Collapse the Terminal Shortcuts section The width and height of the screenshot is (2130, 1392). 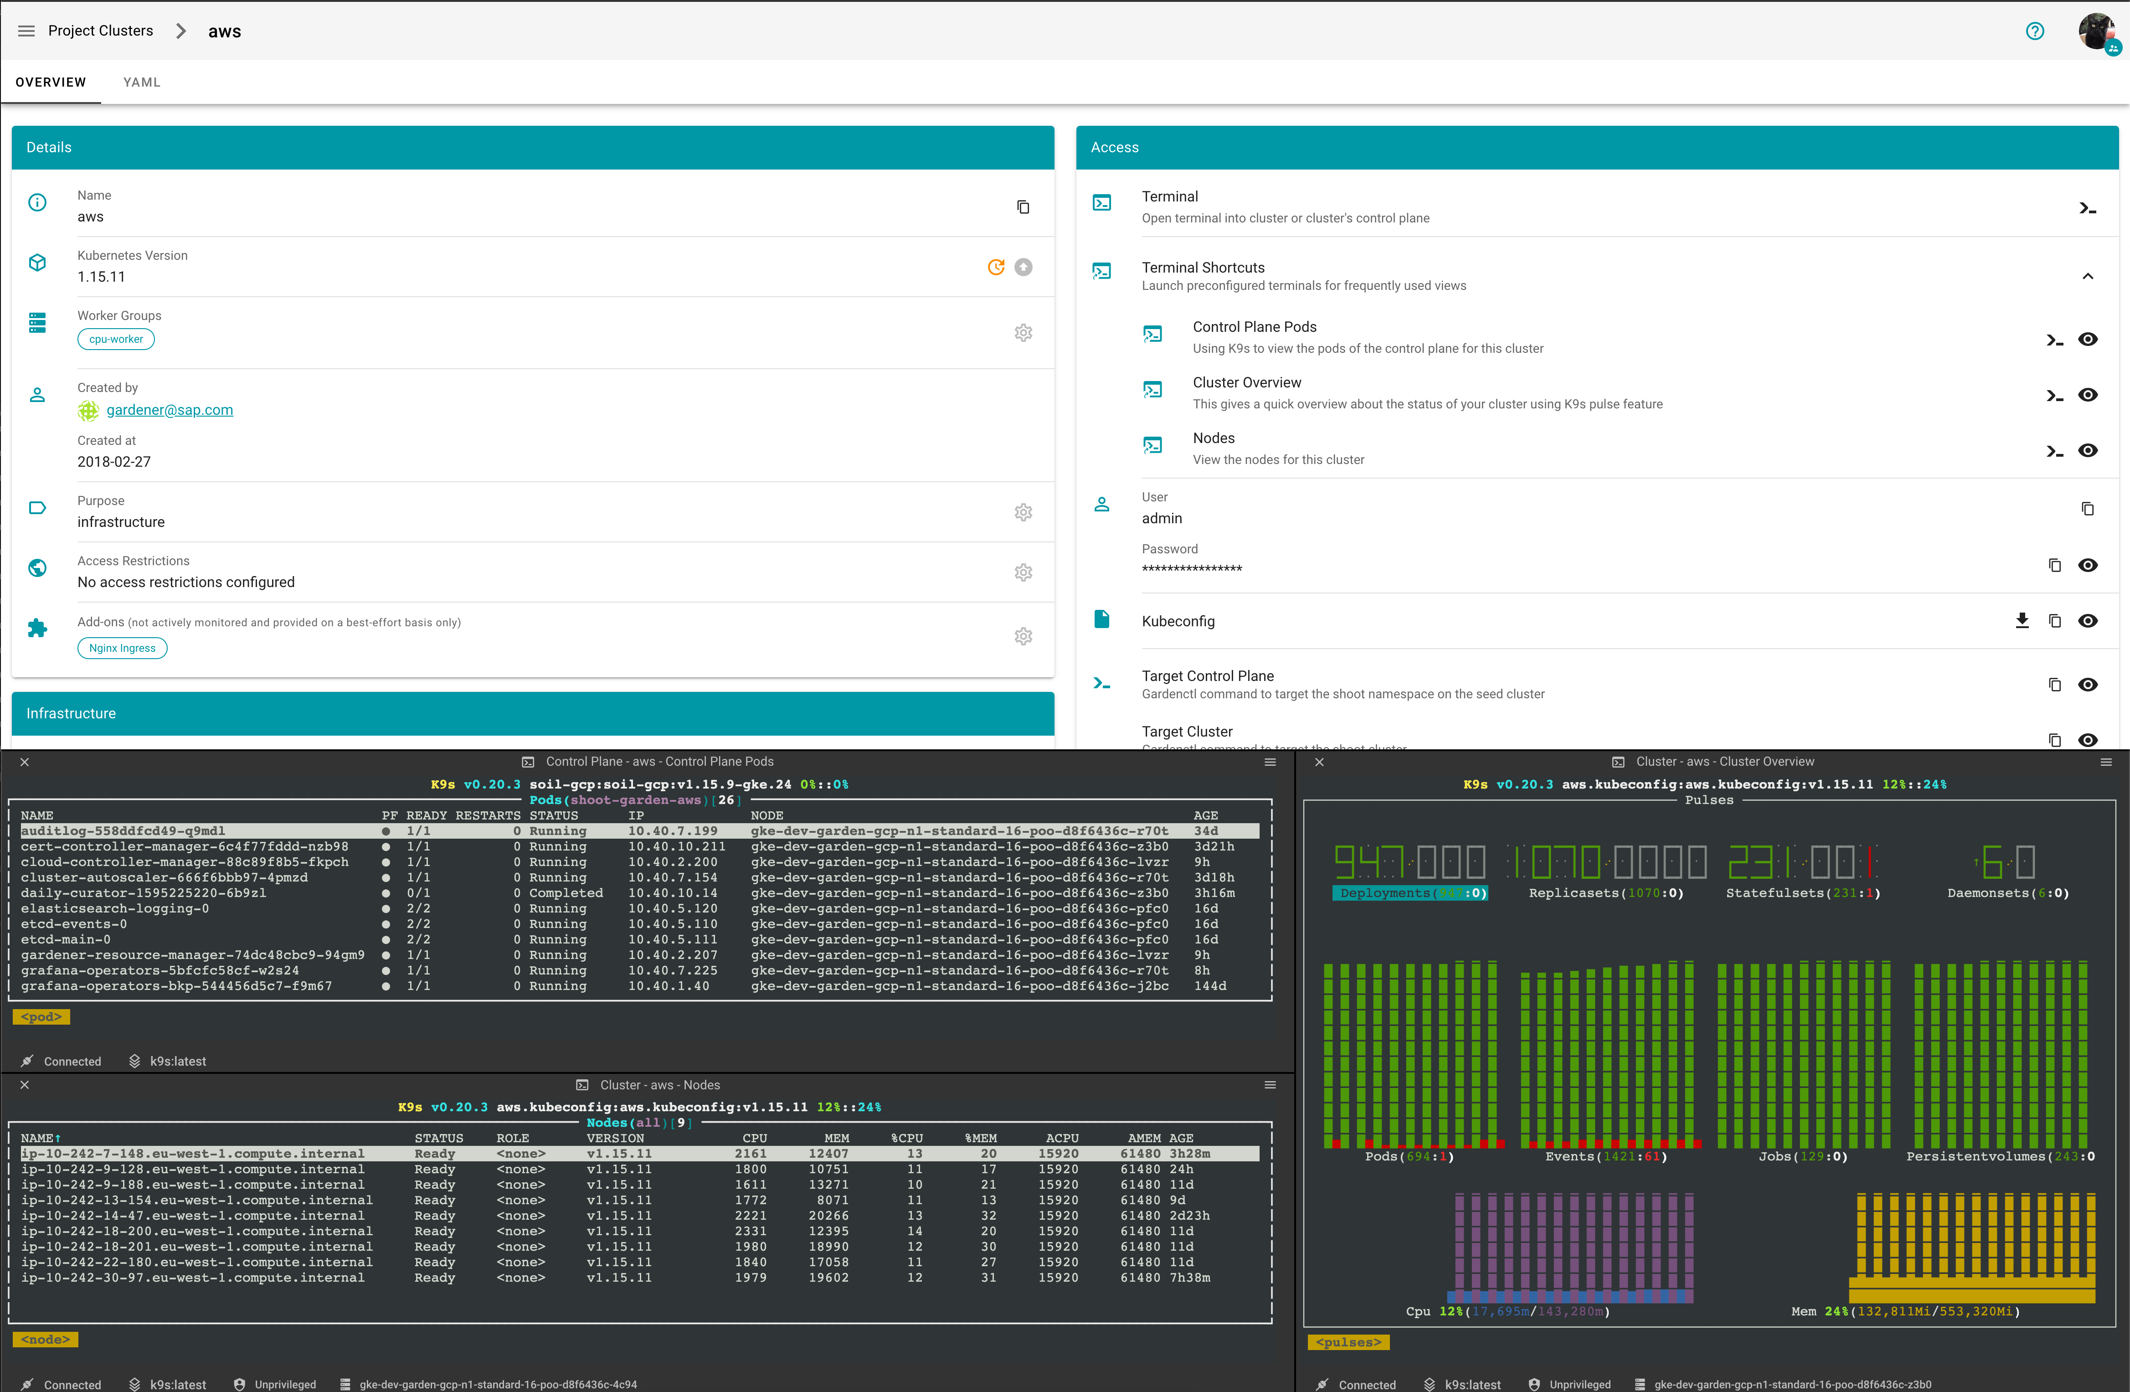2087,276
